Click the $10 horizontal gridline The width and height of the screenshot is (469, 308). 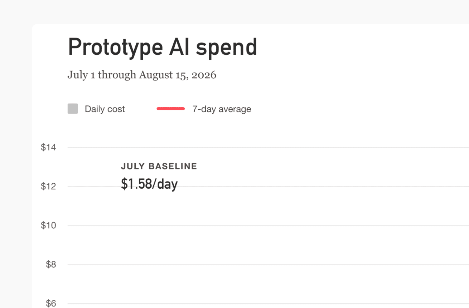point(268,225)
